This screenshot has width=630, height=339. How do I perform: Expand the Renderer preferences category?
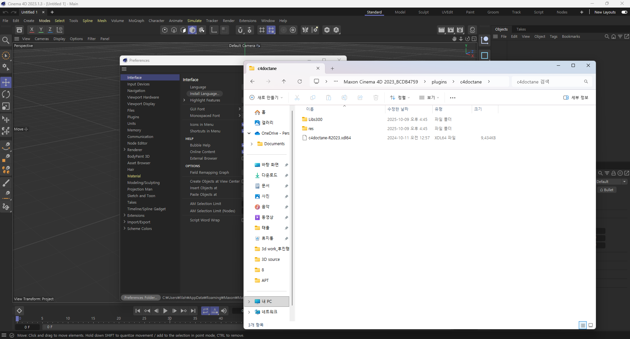click(125, 150)
